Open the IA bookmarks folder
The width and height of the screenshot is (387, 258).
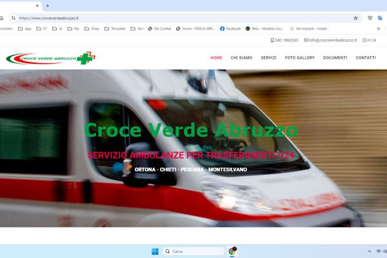57,28
